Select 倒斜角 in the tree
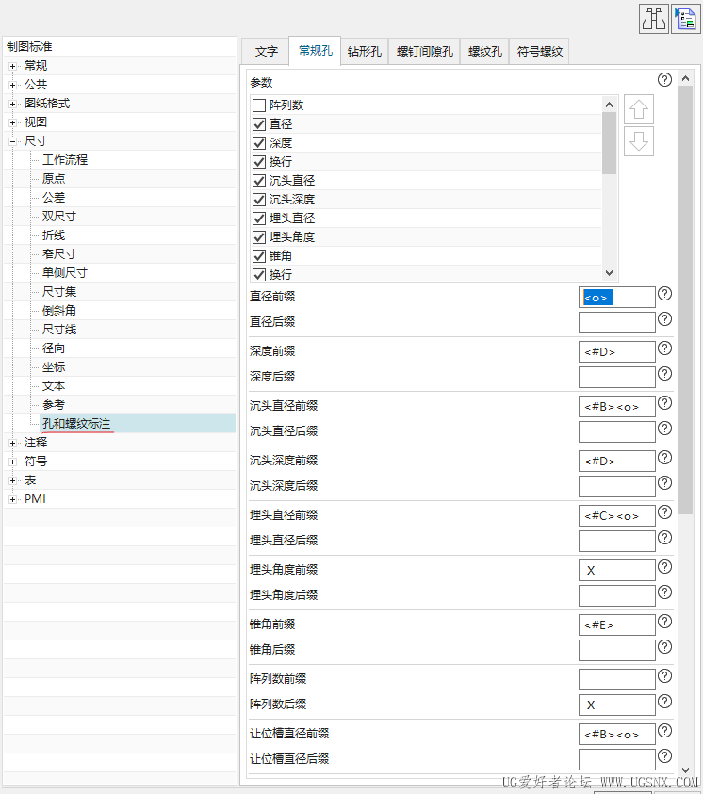 [x=59, y=311]
